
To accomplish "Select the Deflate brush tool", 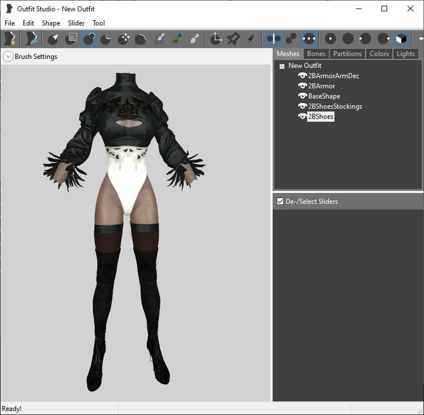I will click(106, 38).
